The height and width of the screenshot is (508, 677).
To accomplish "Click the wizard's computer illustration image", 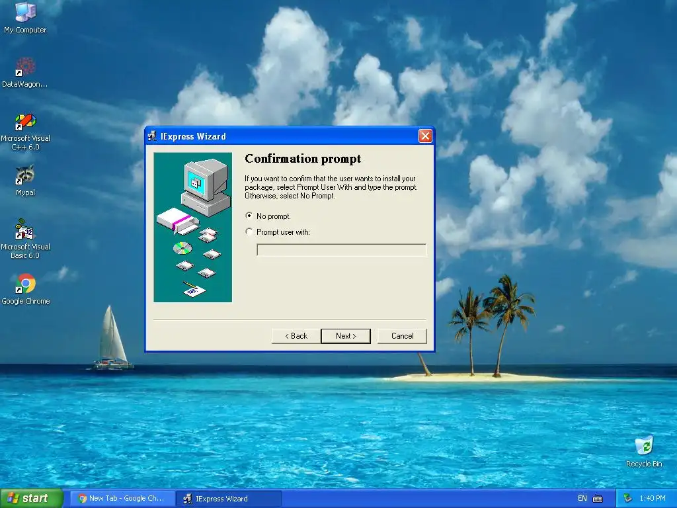I will tap(192, 228).
